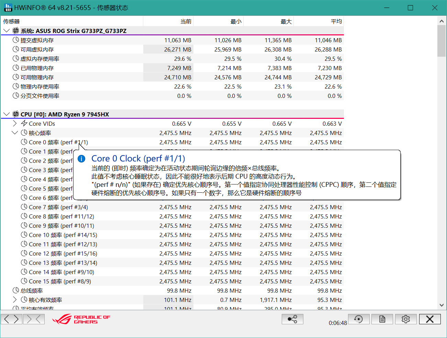This screenshot has width=447, height=338.
Task: Click the Core 14 频率 sensor icon
Action: coord(24,272)
